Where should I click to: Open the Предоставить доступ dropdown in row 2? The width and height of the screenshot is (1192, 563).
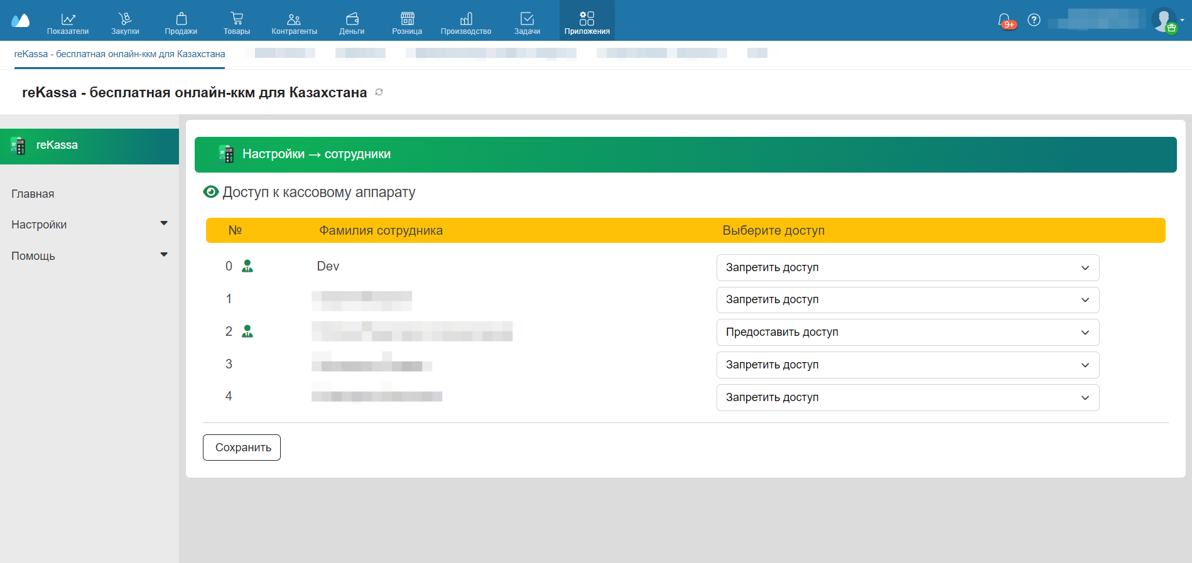tap(908, 332)
